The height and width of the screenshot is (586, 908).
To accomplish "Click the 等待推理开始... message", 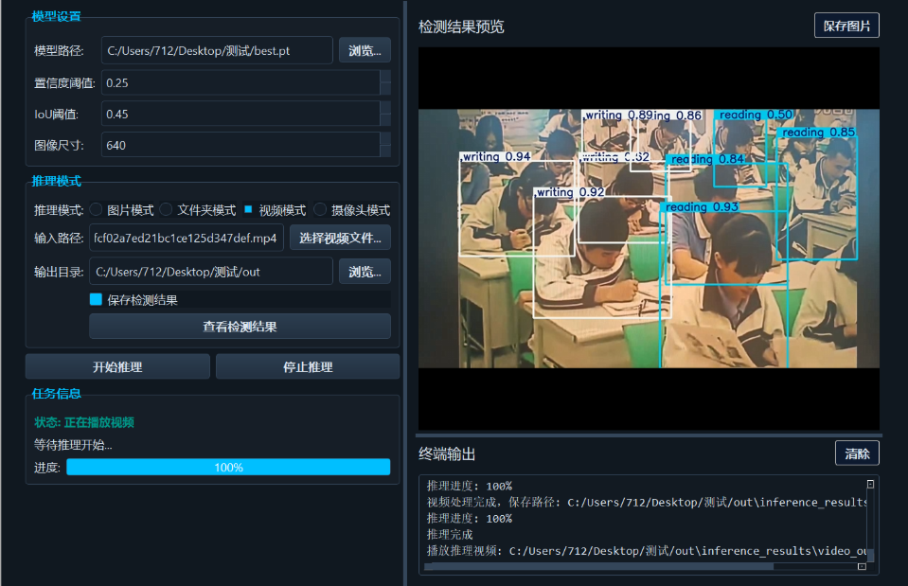I will coord(73,445).
